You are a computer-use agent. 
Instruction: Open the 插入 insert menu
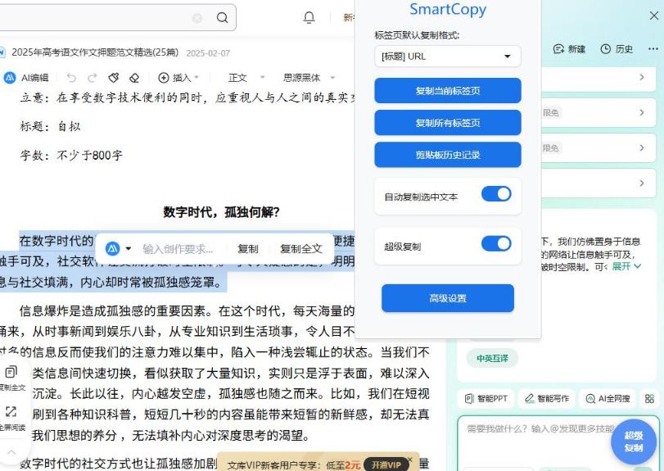tap(178, 78)
